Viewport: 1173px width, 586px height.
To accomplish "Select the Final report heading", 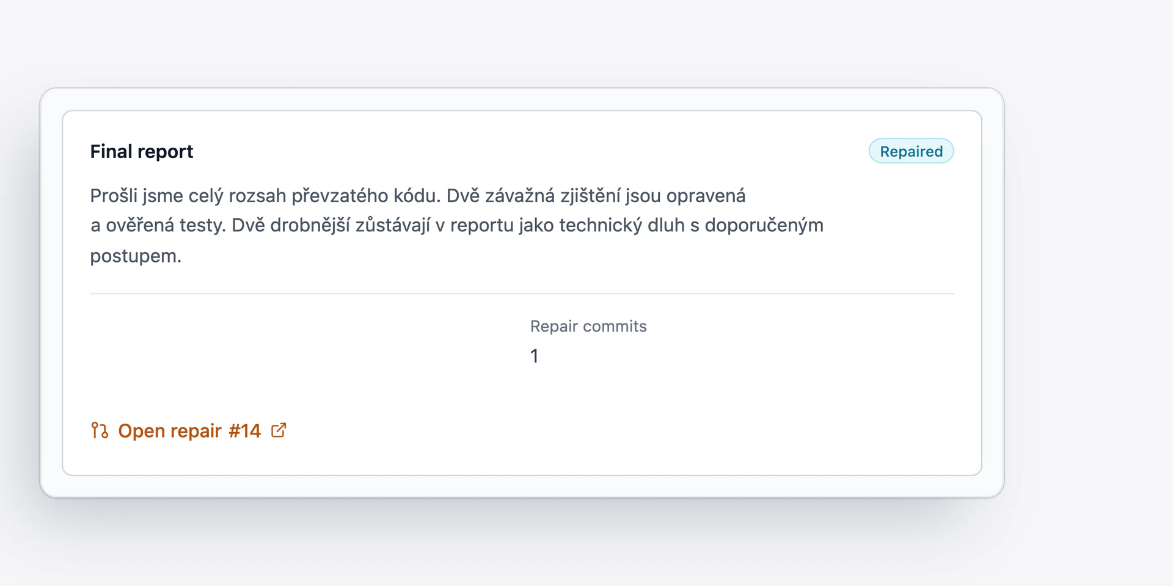I will 142,151.
